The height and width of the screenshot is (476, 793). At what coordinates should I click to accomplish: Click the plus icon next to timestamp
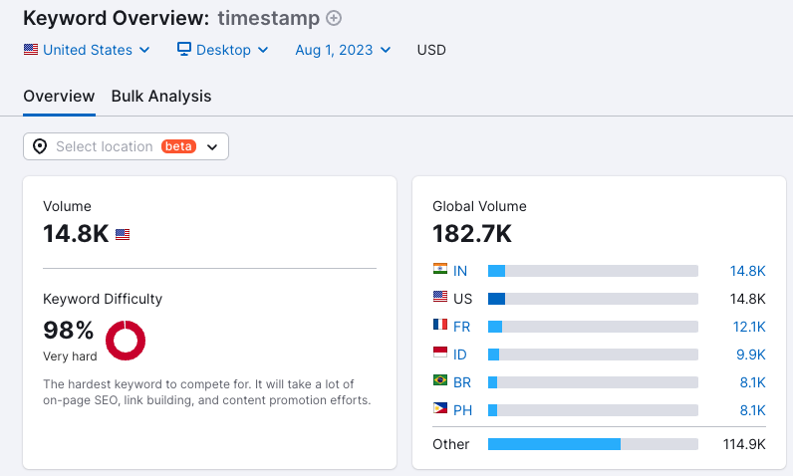coord(334,18)
